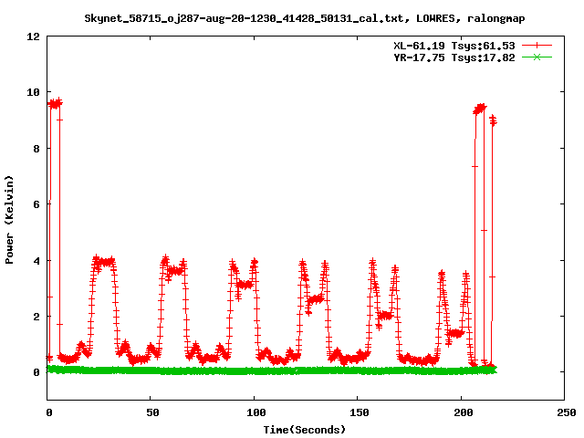This screenshot has width=584, height=438.
Task: Click y-axis tick label 4
Action: (x=36, y=261)
